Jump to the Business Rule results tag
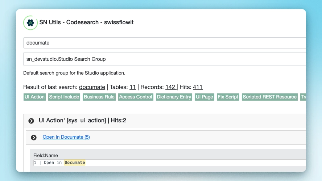Screen dimensions: 322x181 99,97
